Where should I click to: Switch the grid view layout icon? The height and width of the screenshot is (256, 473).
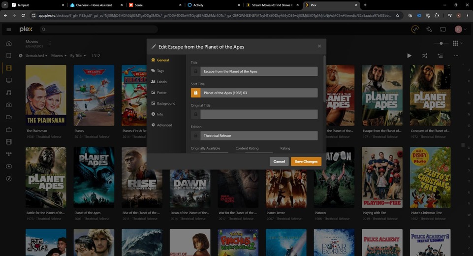455,43
